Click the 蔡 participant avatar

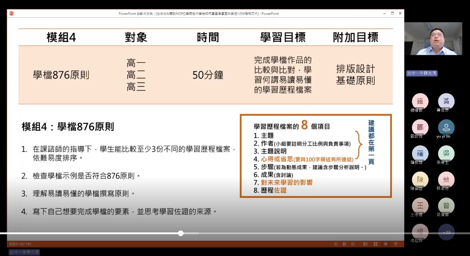click(x=446, y=180)
